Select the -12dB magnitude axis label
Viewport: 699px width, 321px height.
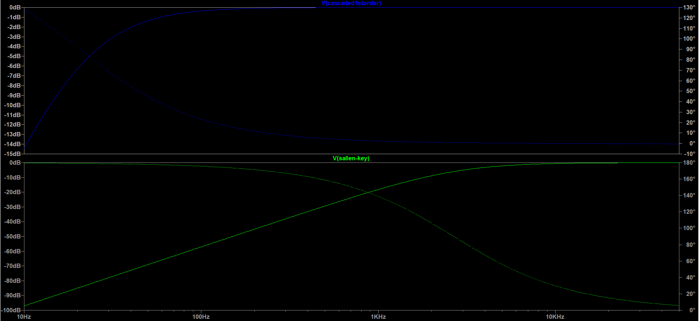[x=12, y=124]
